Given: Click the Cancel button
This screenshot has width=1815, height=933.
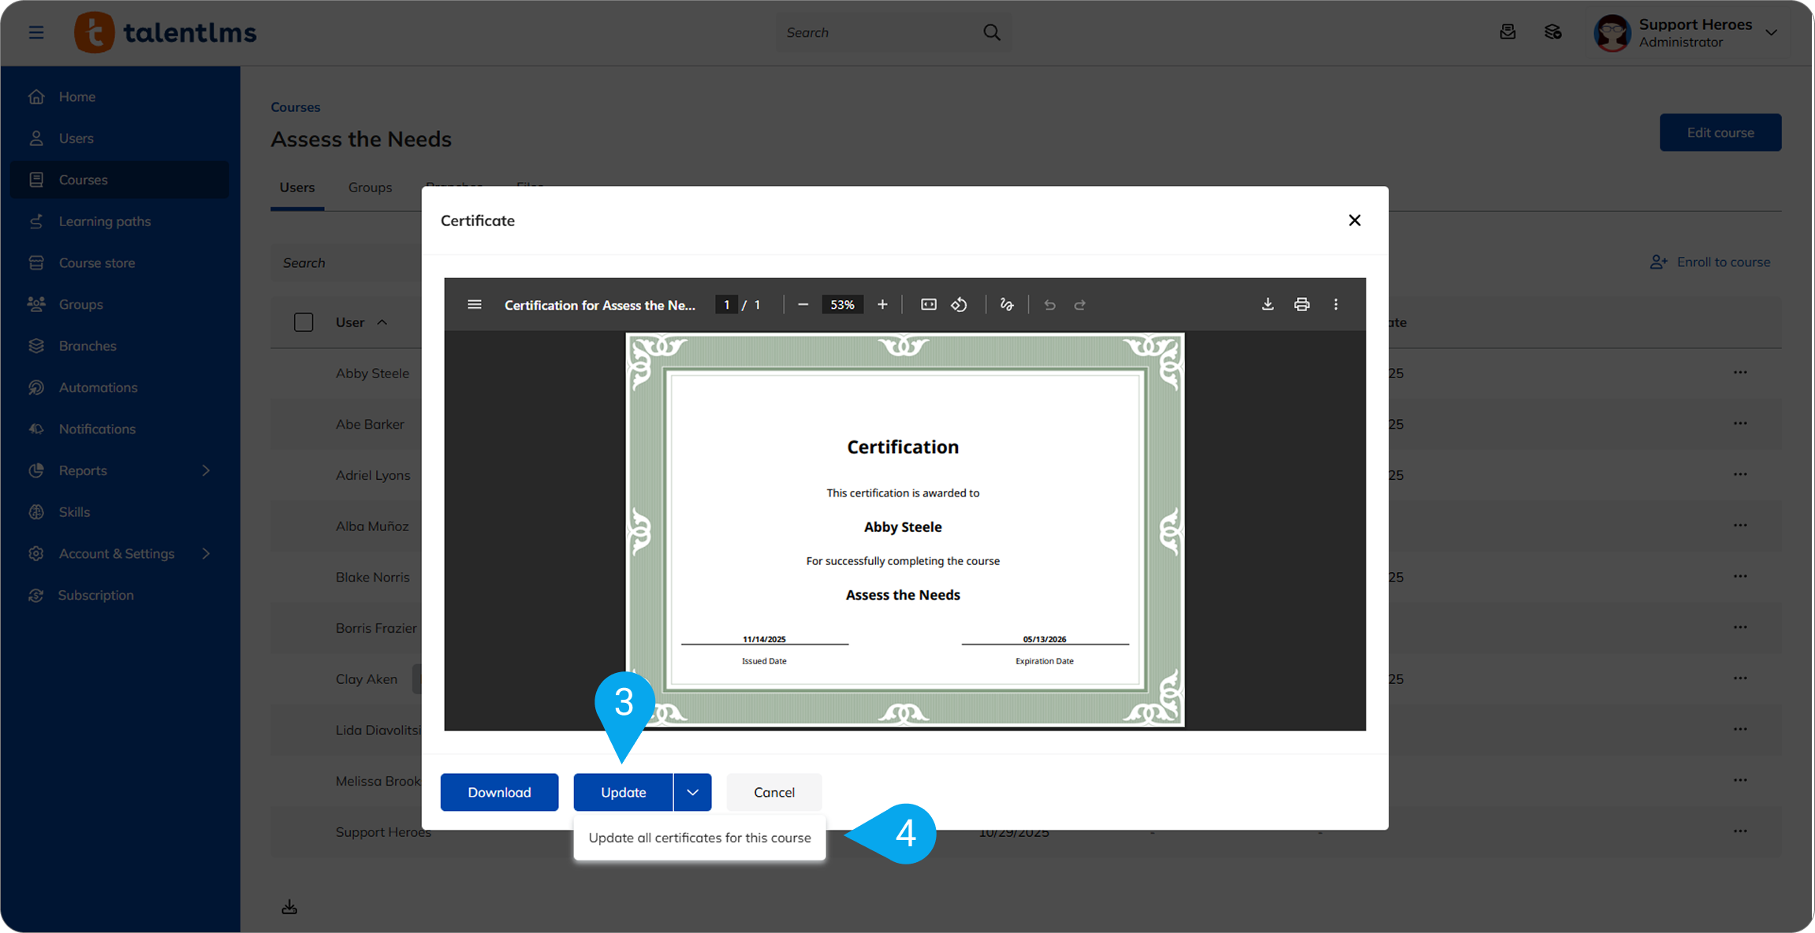Looking at the screenshot, I should [x=773, y=792].
